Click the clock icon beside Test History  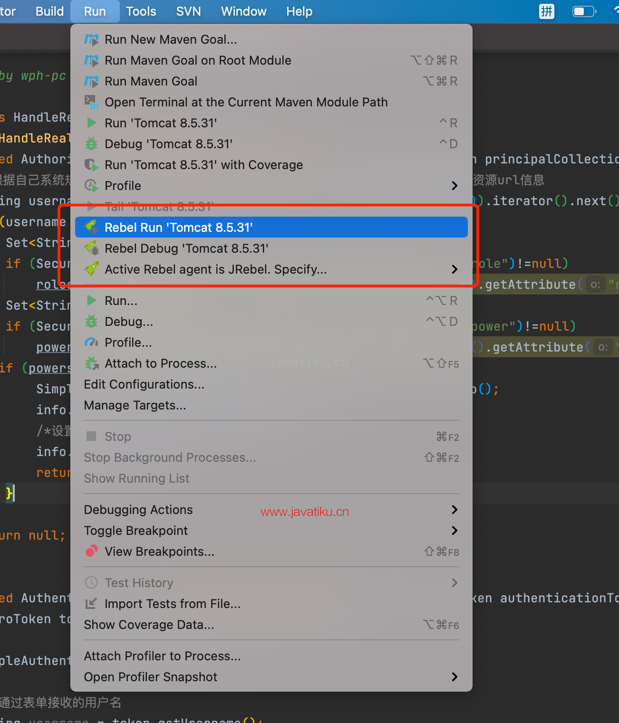pos(91,582)
